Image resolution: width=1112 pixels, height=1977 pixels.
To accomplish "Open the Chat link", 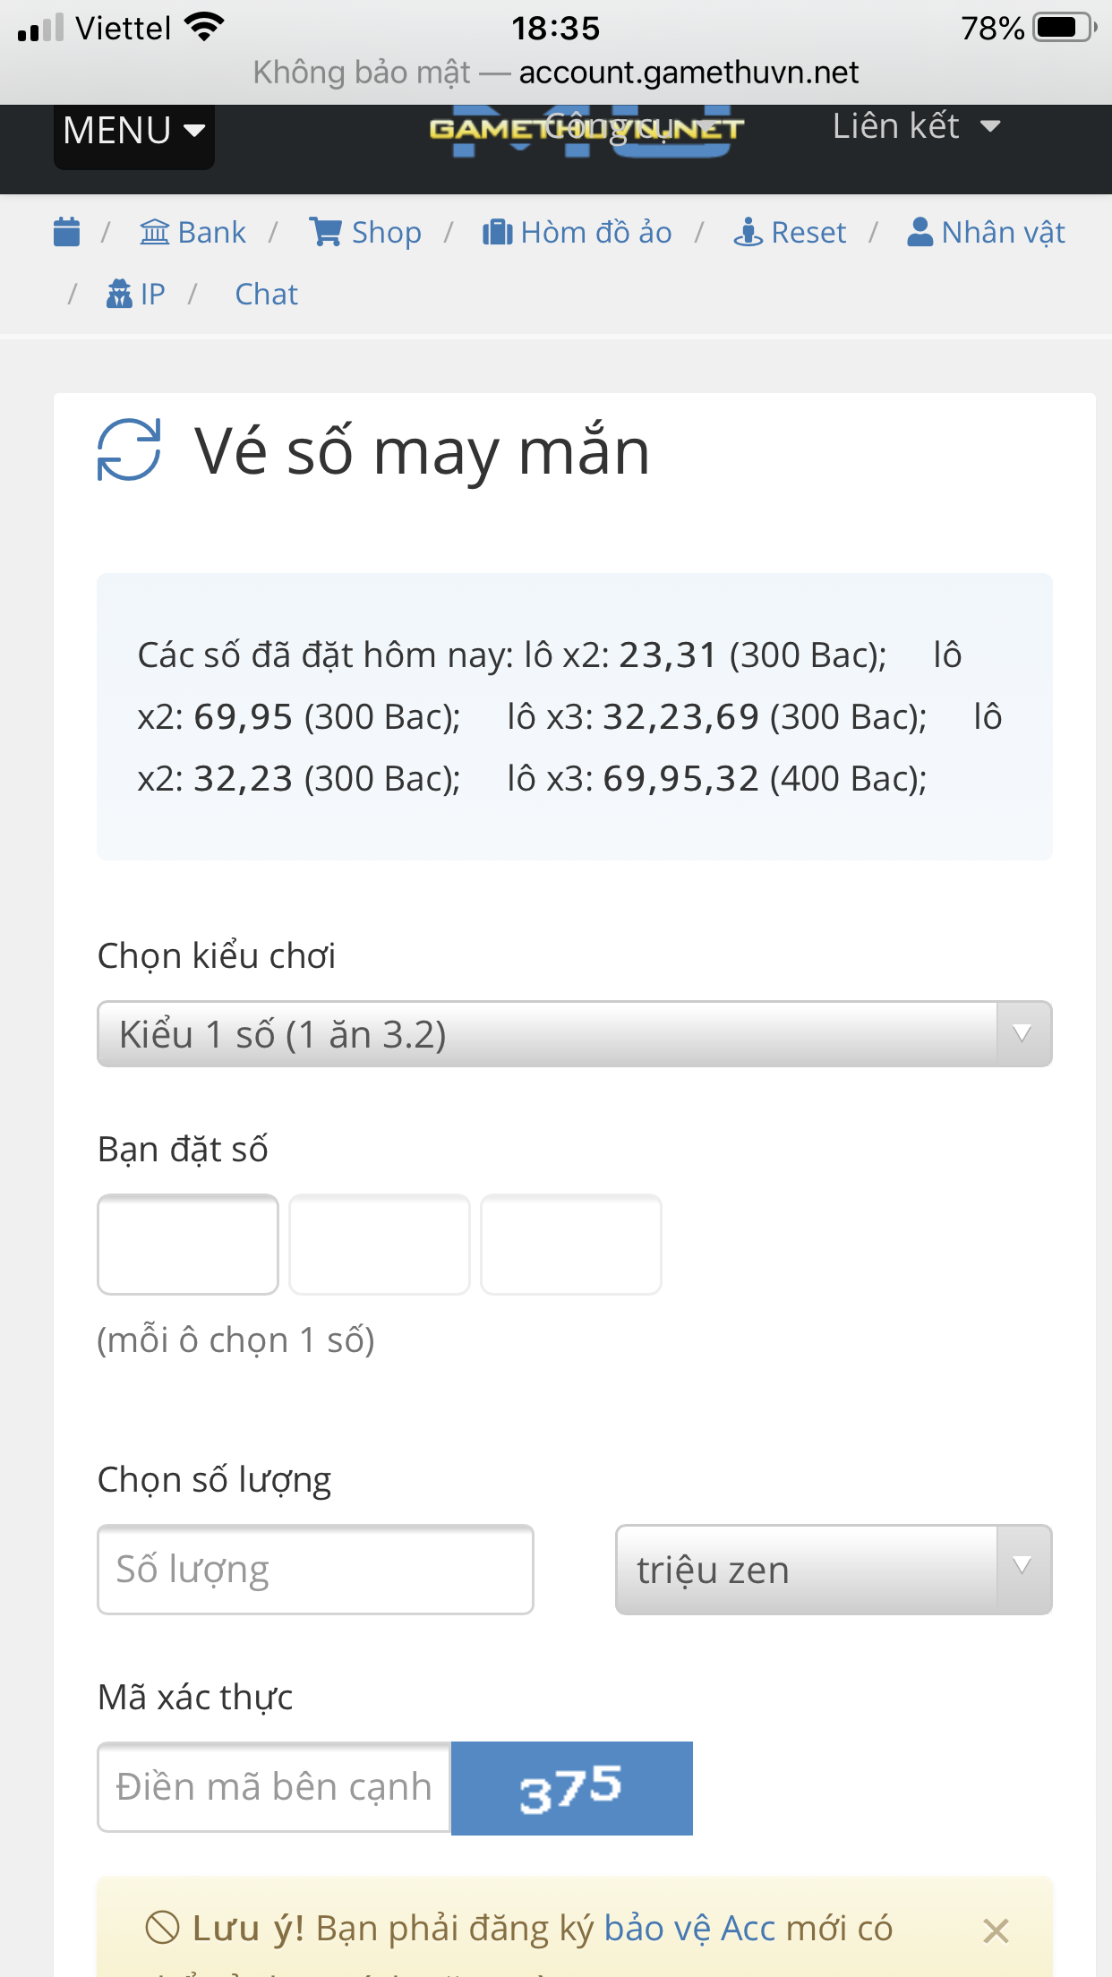I will pyautogui.click(x=266, y=294).
